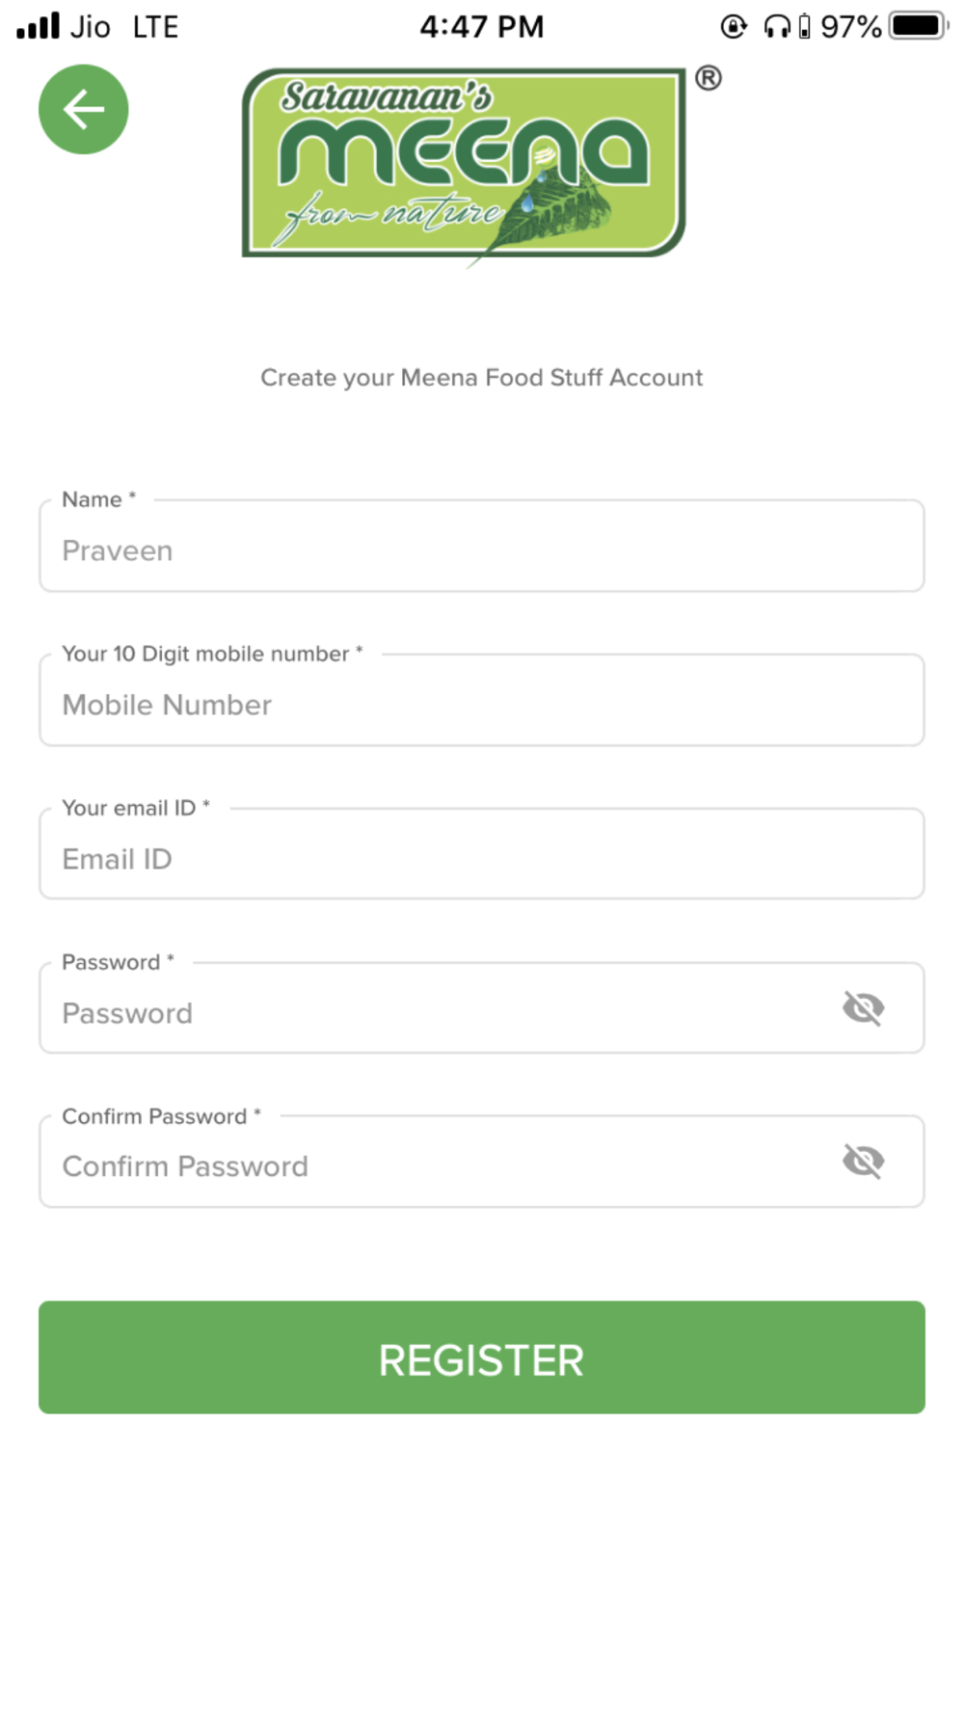The image size is (964, 1714).
Task: Select the Email ID input field
Action: (482, 854)
